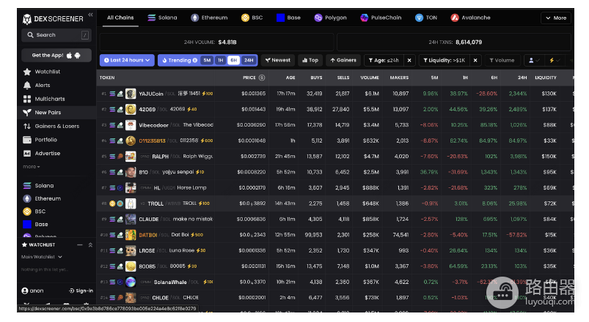The width and height of the screenshot is (589, 322).
Task: Select Ethereum chain in sidebar
Action: coord(48,198)
